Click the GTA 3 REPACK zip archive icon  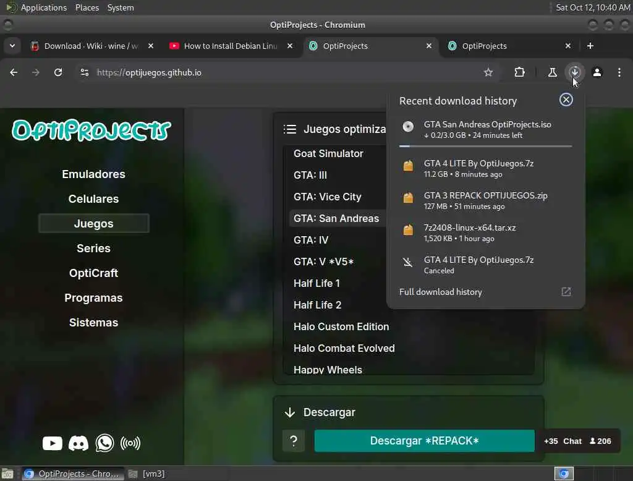coord(408,198)
